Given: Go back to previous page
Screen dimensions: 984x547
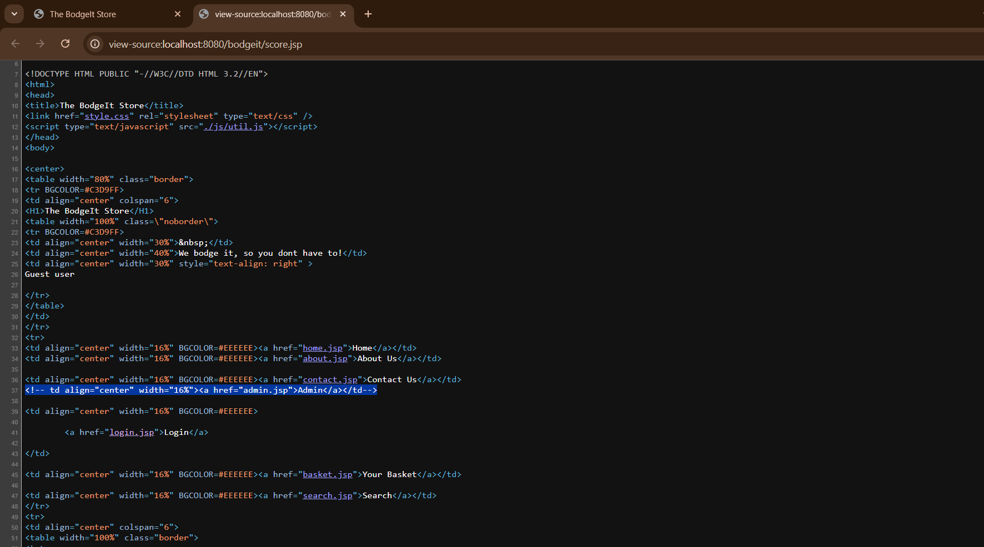Looking at the screenshot, I should tap(16, 44).
